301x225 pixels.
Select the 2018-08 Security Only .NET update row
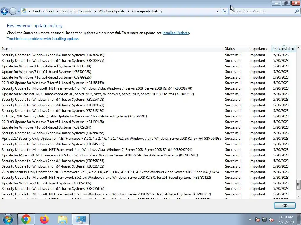click(x=148, y=172)
